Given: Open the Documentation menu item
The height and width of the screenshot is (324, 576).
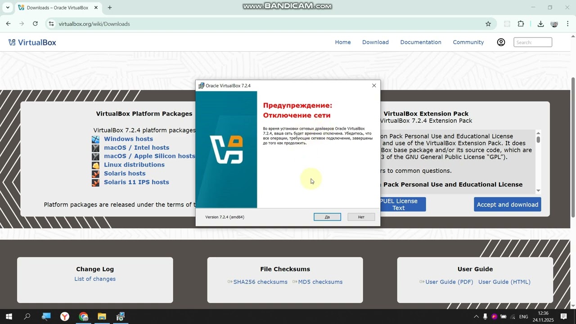Looking at the screenshot, I should tap(421, 42).
